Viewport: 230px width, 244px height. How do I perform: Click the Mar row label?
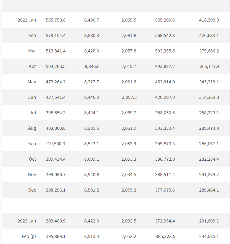[x=32, y=51]
